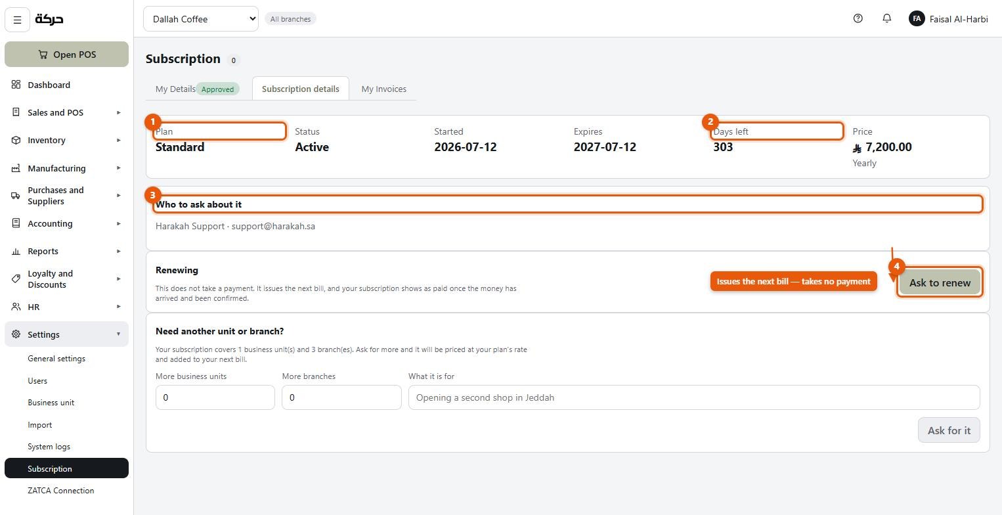Click the Open POS button
The image size is (1002, 515).
[66, 55]
